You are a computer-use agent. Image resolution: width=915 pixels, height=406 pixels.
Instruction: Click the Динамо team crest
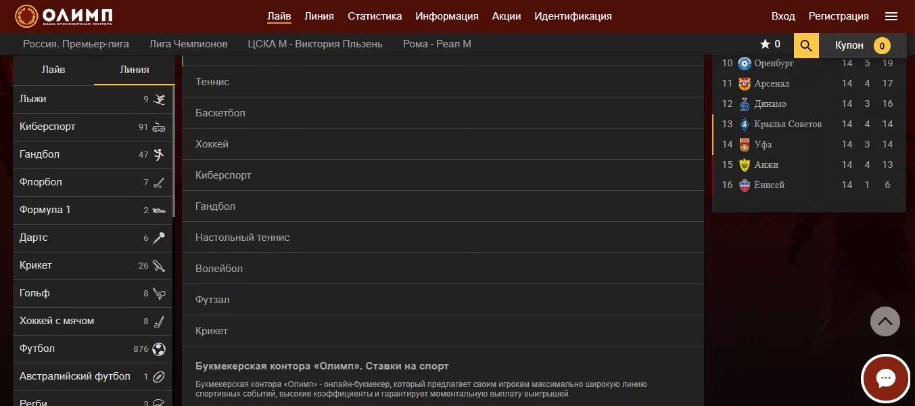[745, 104]
